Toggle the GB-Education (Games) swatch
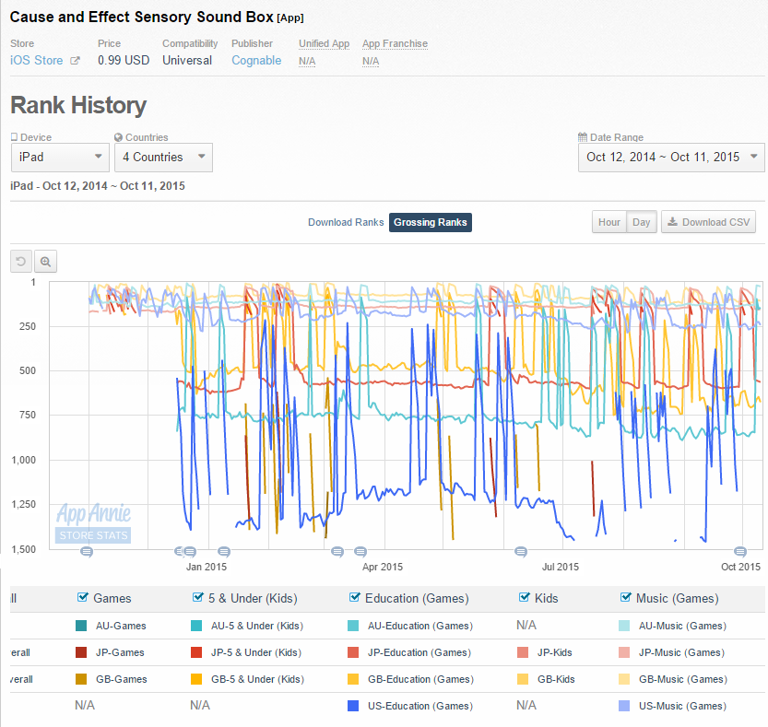 coord(353,679)
